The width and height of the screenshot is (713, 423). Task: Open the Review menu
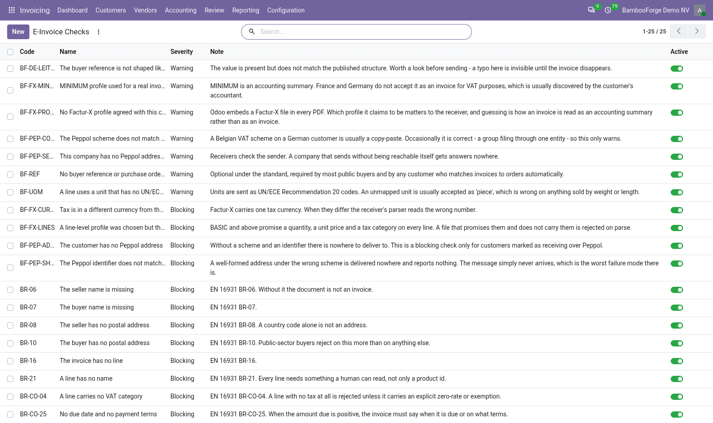(x=214, y=10)
